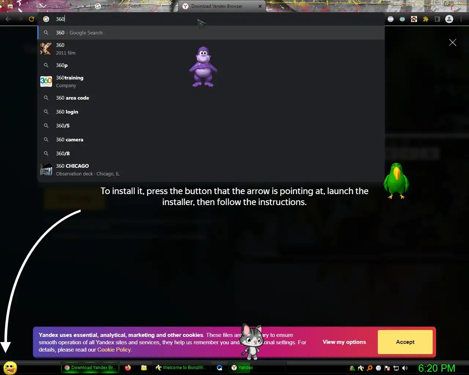This screenshot has height=375, width=469.
Task: Open the Chrome profile avatar
Action: pyautogui.click(x=449, y=19)
